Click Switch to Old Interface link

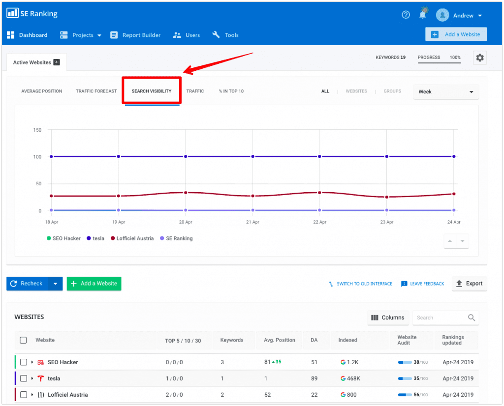360,284
